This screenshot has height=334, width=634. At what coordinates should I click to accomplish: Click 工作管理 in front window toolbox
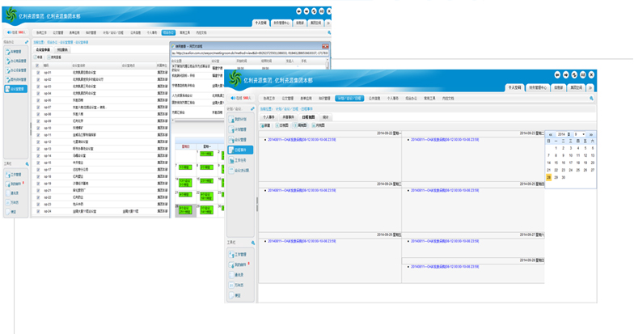240,254
